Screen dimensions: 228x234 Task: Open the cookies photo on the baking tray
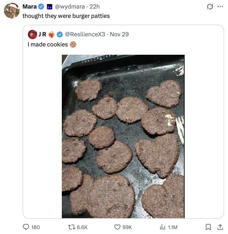123,136
